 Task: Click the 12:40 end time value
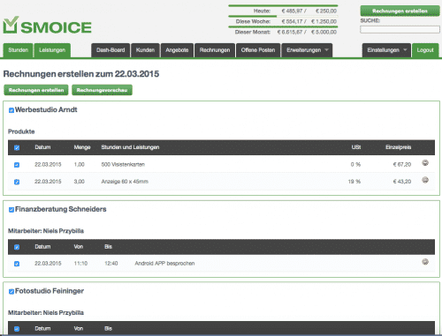[x=111, y=263]
